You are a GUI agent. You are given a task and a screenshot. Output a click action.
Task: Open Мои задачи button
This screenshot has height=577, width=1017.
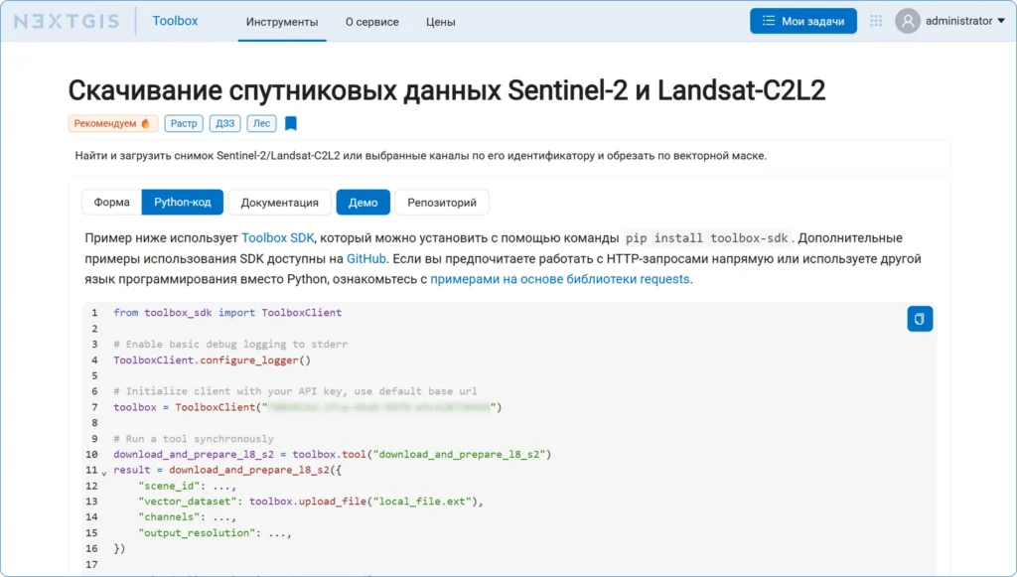(802, 21)
